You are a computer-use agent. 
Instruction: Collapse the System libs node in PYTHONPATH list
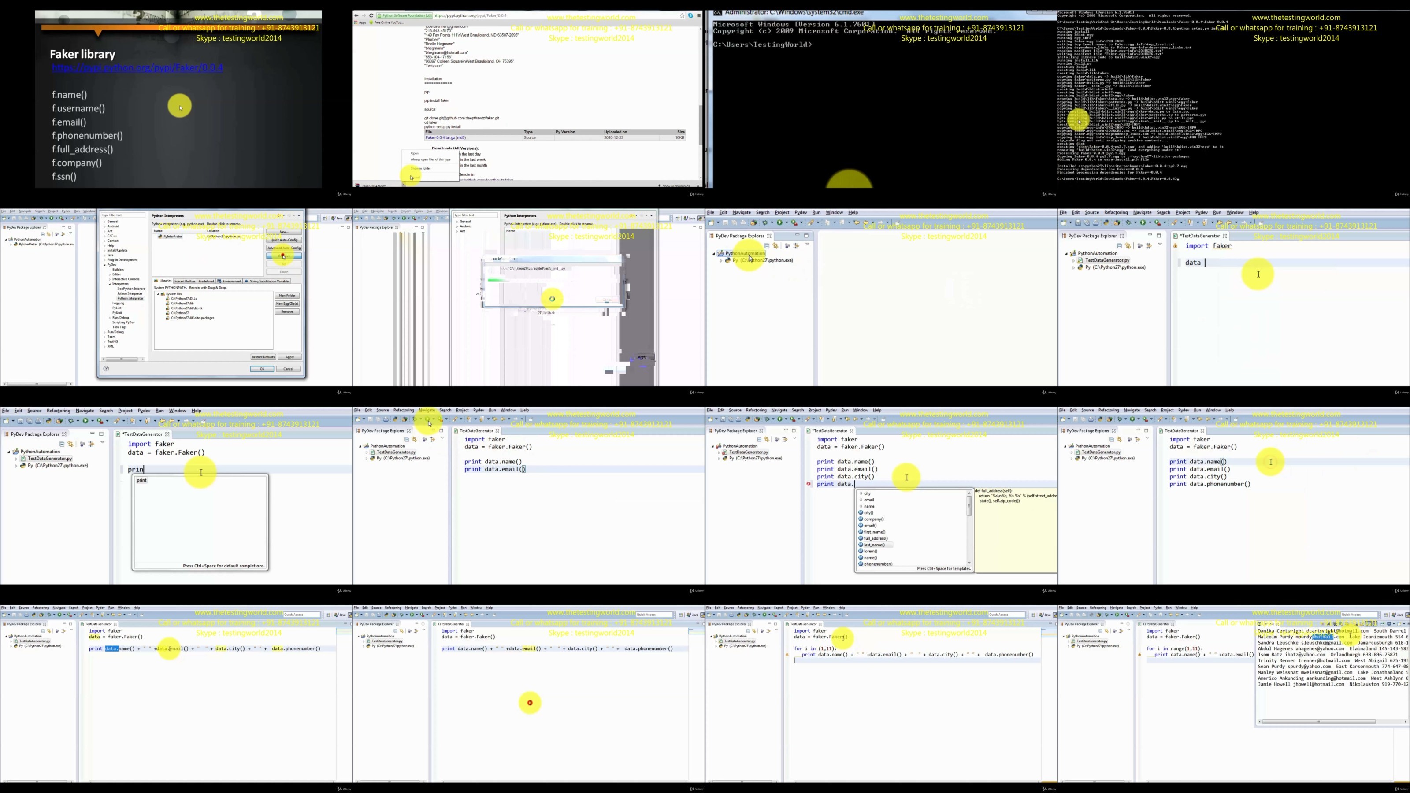(158, 294)
